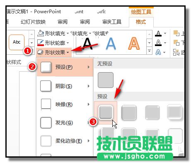This screenshot has width=191, height=163.
Task: Choose the orange outlined A WordArt style
Action: 134,44
